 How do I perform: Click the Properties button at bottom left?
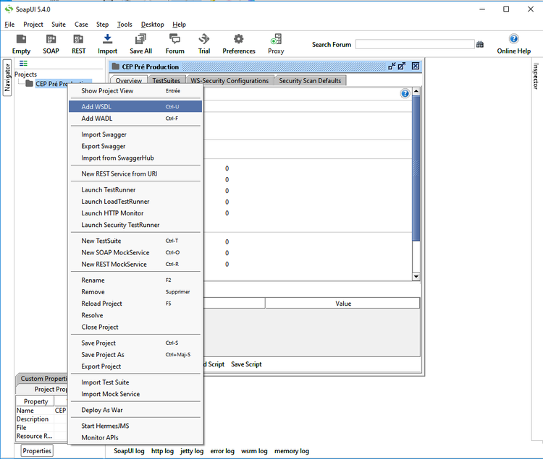(37, 451)
